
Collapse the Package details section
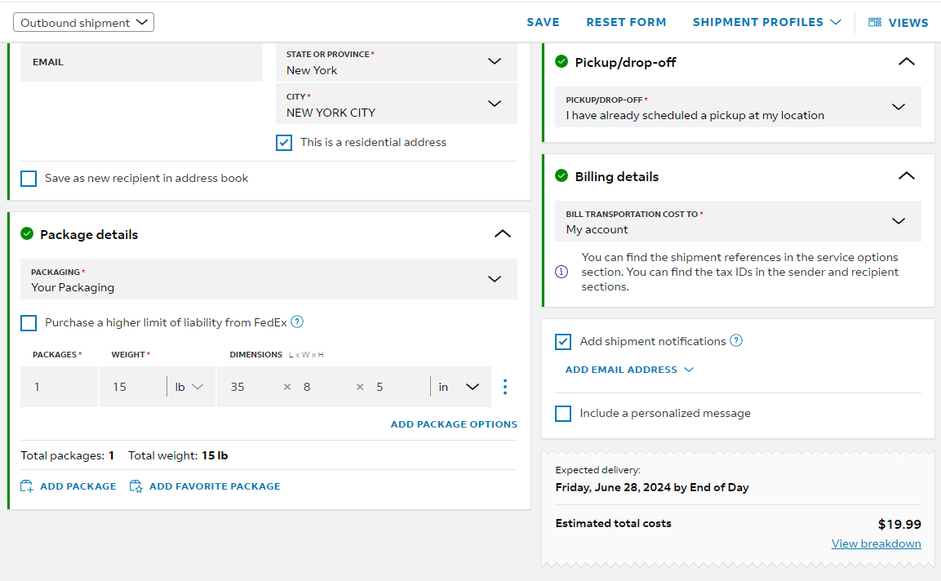tap(503, 234)
